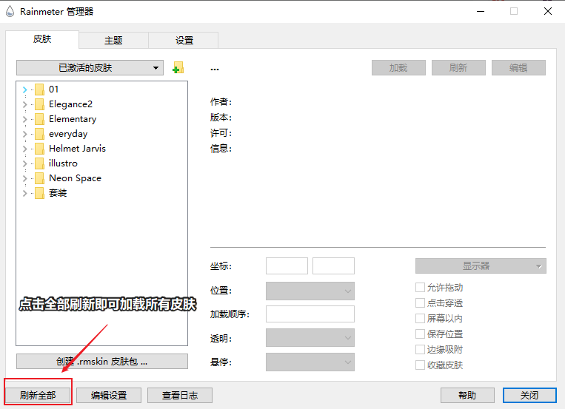Toggle the 点击穿透 checkbox
The height and width of the screenshot is (409, 565).
(x=420, y=302)
